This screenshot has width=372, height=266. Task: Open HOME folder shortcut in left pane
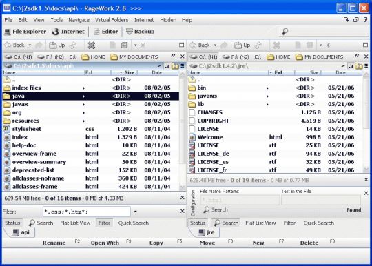point(93,57)
